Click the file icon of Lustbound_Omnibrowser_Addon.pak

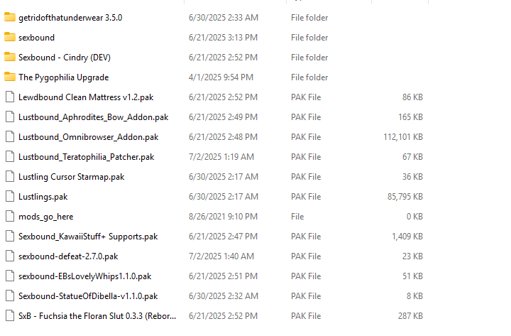point(10,136)
